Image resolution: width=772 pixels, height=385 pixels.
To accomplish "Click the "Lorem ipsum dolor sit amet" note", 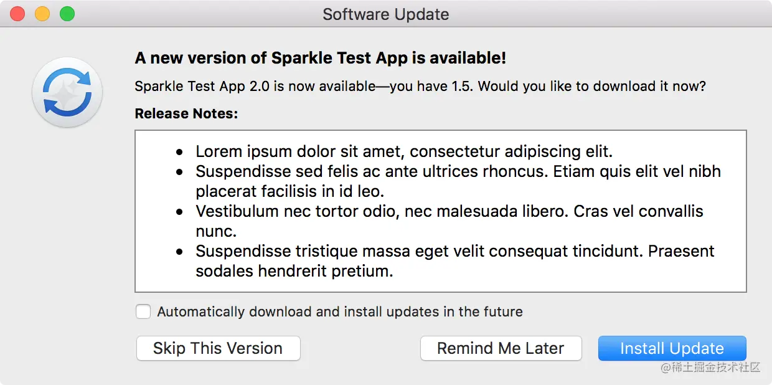I will point(404,151).
